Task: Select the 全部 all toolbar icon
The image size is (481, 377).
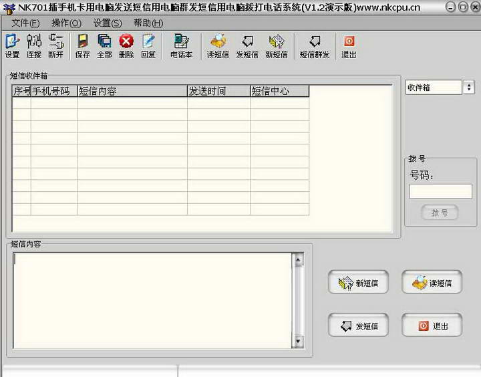Action: (104, 46)
